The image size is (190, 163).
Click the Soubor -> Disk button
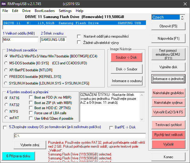click(126, 57)
